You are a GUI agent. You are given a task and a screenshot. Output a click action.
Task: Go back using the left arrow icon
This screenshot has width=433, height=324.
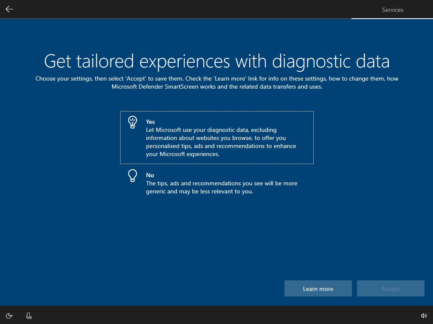9,9
